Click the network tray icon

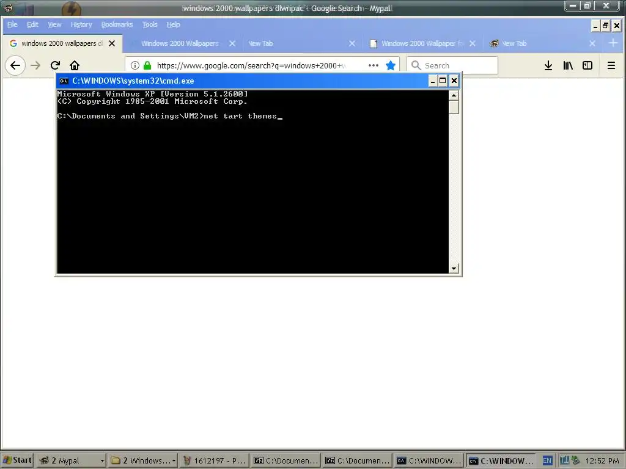click(564, 460)
